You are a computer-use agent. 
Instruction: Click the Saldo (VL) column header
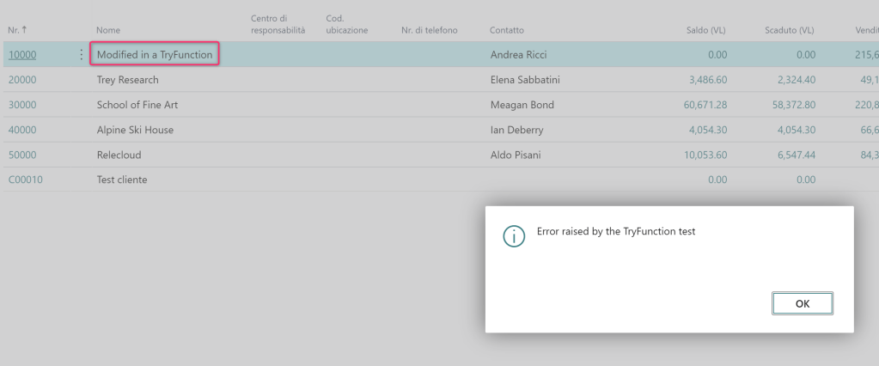[x=705, y=30]
